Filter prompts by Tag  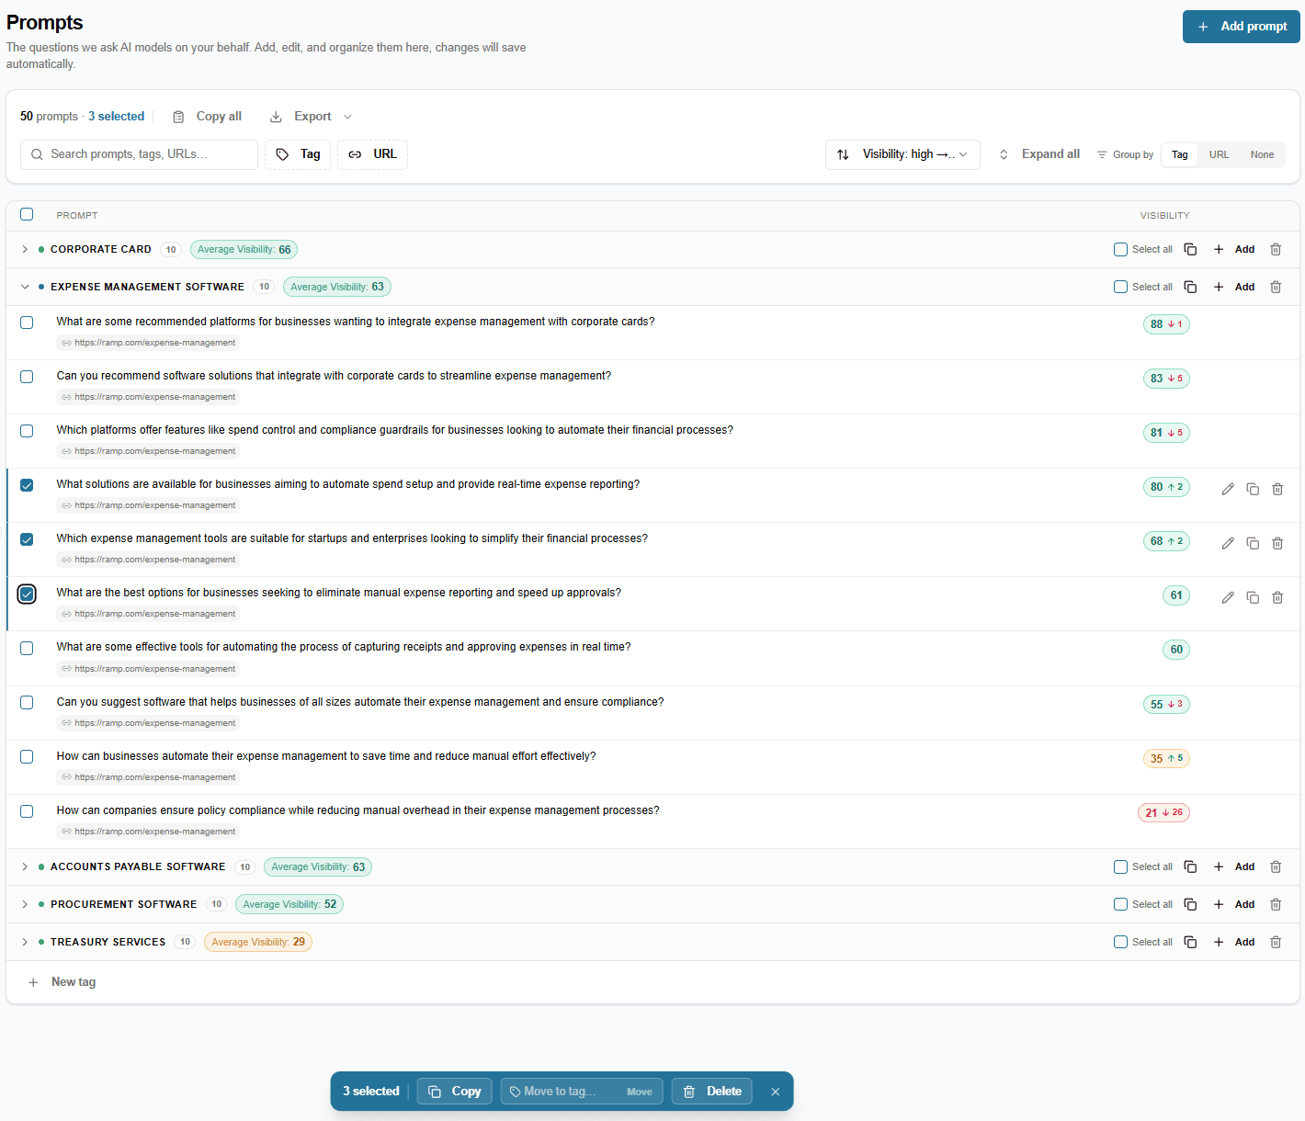coord(298,154)
